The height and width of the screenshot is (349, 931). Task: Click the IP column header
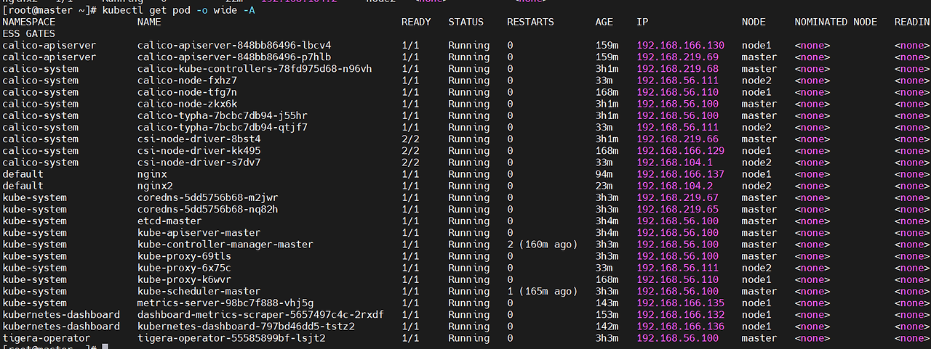642,22
